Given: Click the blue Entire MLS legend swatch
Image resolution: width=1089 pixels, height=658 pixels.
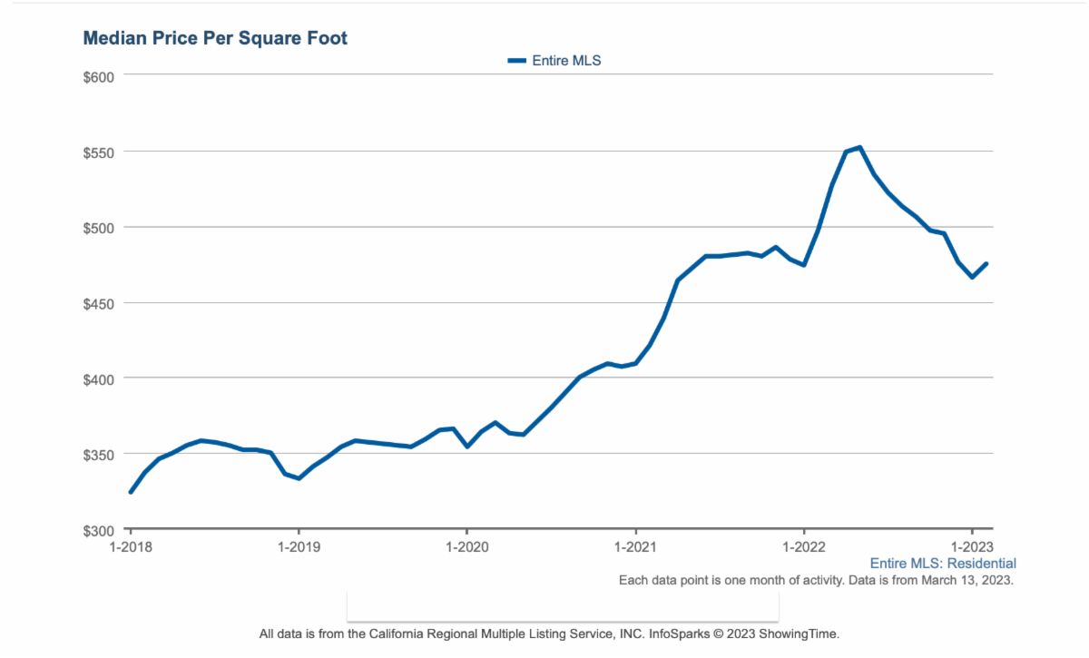Looking at the screenshot, I should pos(516,61).
